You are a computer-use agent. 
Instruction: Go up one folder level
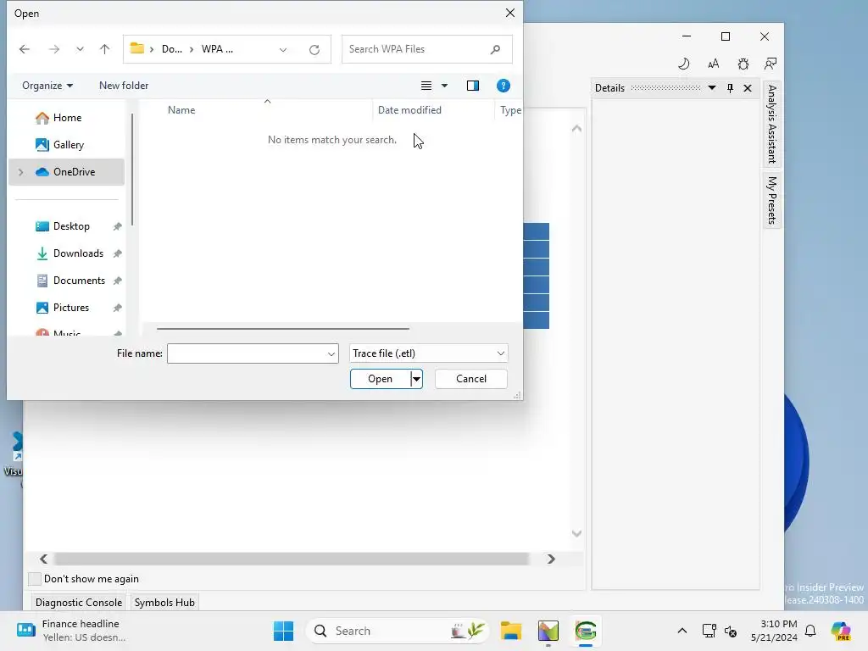[x=104, y=49]
